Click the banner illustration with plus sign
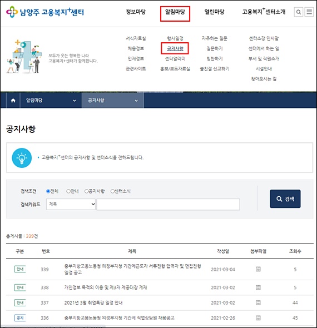This screenshot has height=328, width=317. click(24, 56)
